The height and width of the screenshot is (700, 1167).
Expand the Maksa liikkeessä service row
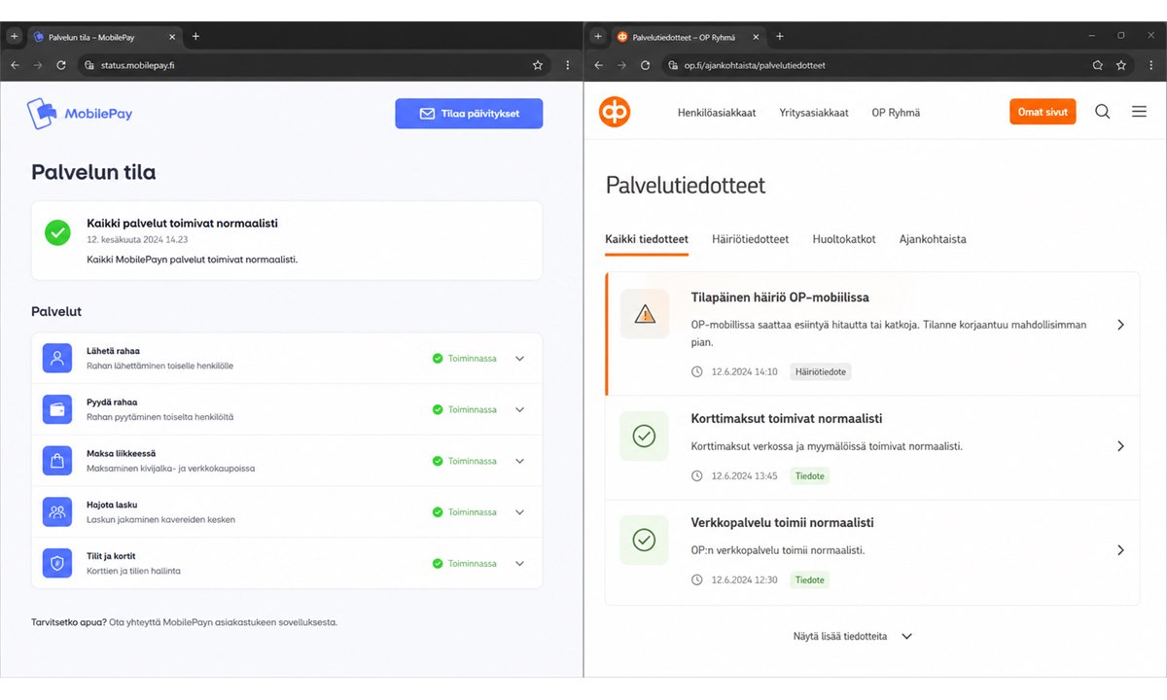tap(519, 461)
